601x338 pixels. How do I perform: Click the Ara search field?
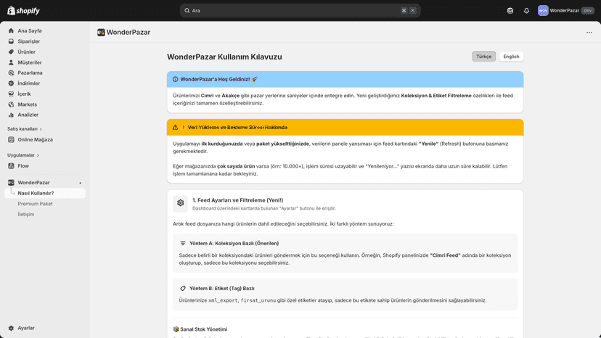pyautogui.click(x=300, y=11)
